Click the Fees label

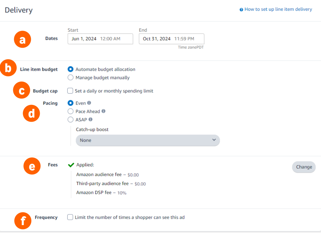pos(53,165)
